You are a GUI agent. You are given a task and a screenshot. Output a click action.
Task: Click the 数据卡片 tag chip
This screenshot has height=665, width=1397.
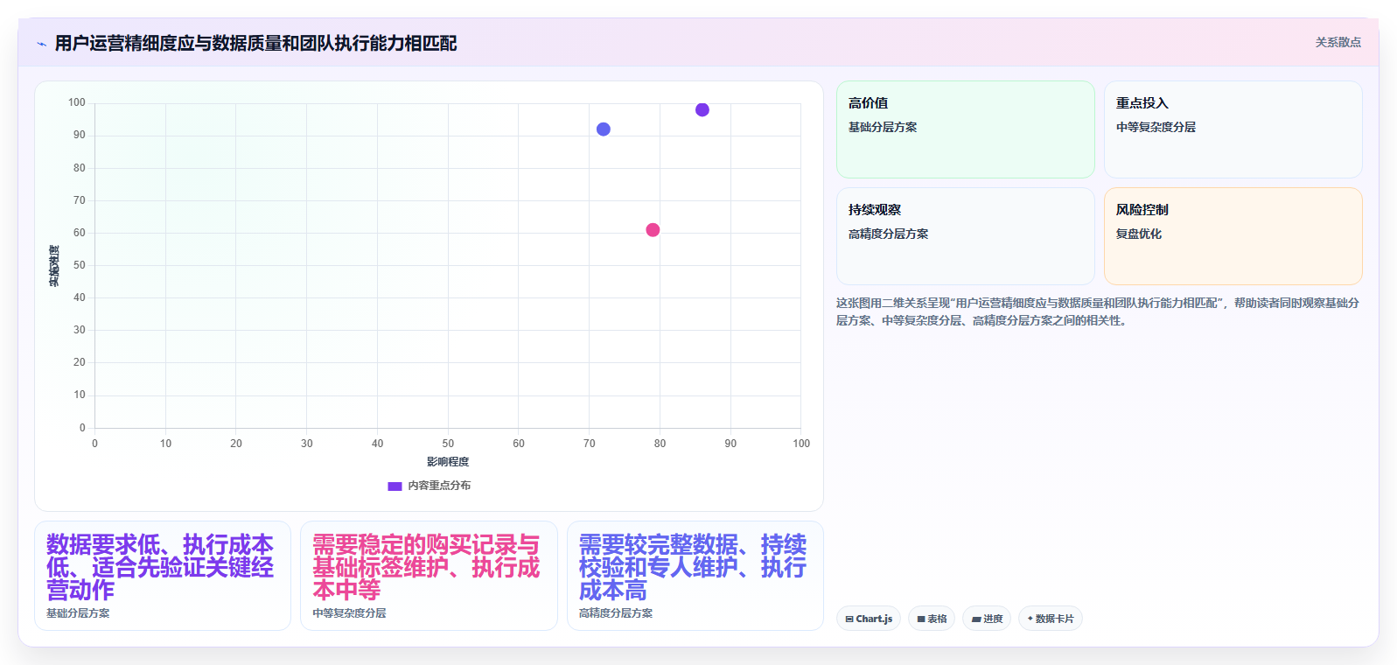coord(1051,619)
